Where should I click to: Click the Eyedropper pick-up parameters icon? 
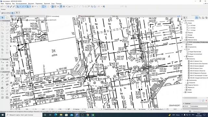coord(11,6)
